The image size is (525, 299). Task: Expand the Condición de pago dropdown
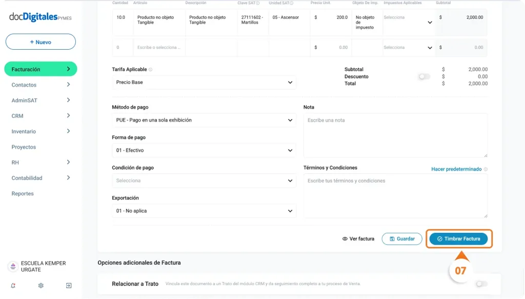pos(204,181)
